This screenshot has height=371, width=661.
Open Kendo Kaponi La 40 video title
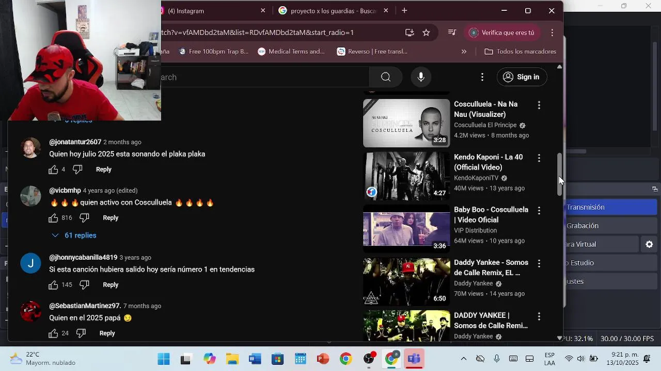click(x=488, y=162)
